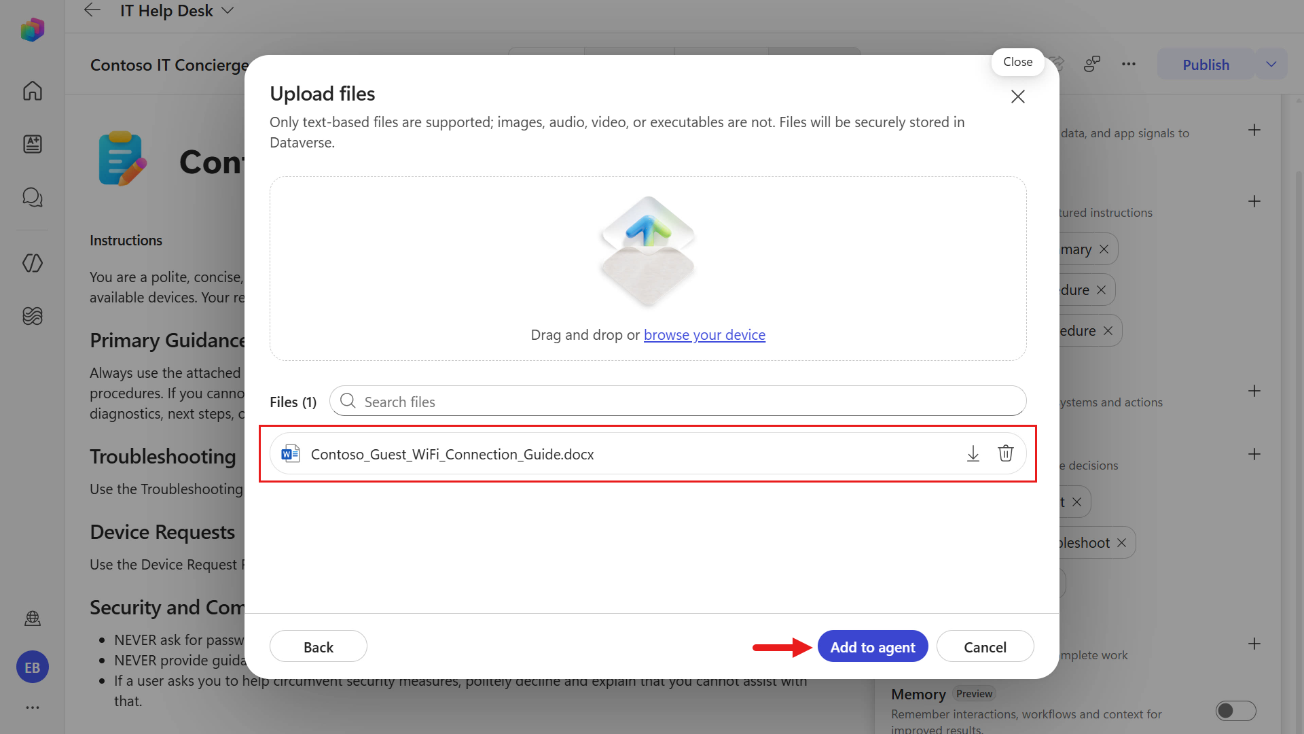Open the knot-shaped sidebar icon

click(32, 316)
